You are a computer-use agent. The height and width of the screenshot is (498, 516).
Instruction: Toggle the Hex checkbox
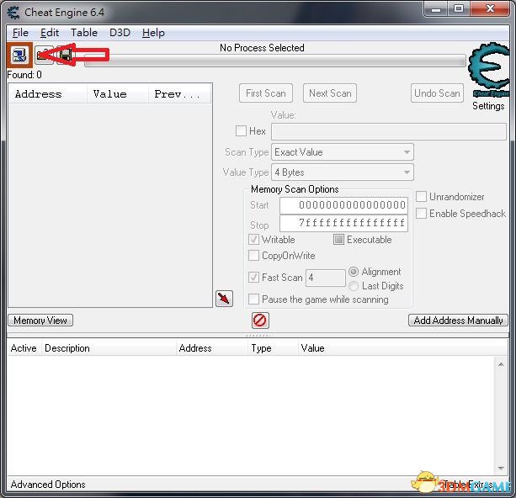coord(241,131)
